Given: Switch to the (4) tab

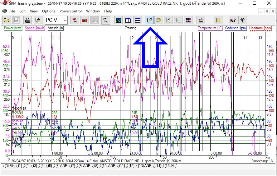Looking at the screenshot, I should tap(42, 166).
